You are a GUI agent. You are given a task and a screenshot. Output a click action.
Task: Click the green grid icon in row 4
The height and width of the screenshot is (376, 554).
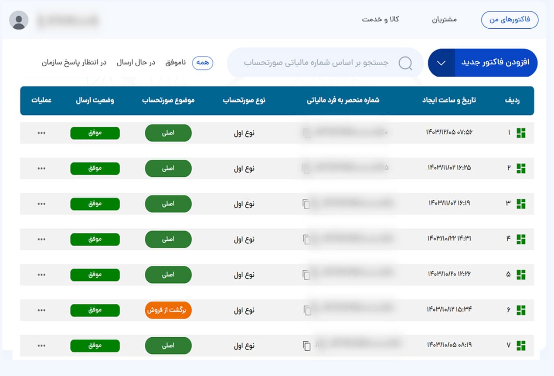[x=520, y=239]
